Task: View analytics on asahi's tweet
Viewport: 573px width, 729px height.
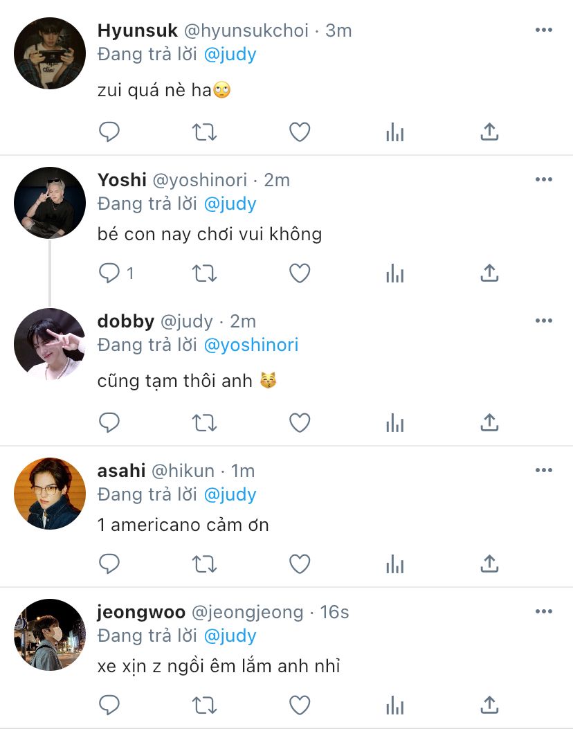Action: [x=395, y=564]
